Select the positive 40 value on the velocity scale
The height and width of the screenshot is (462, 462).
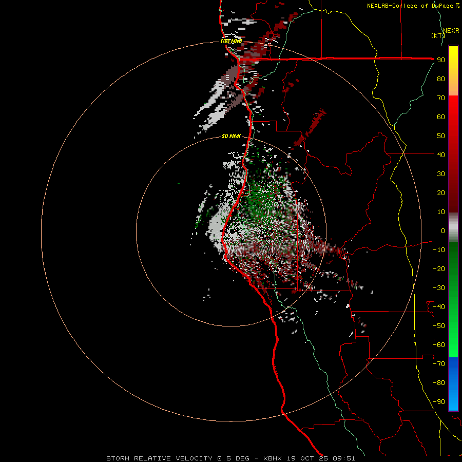(441, 155)
